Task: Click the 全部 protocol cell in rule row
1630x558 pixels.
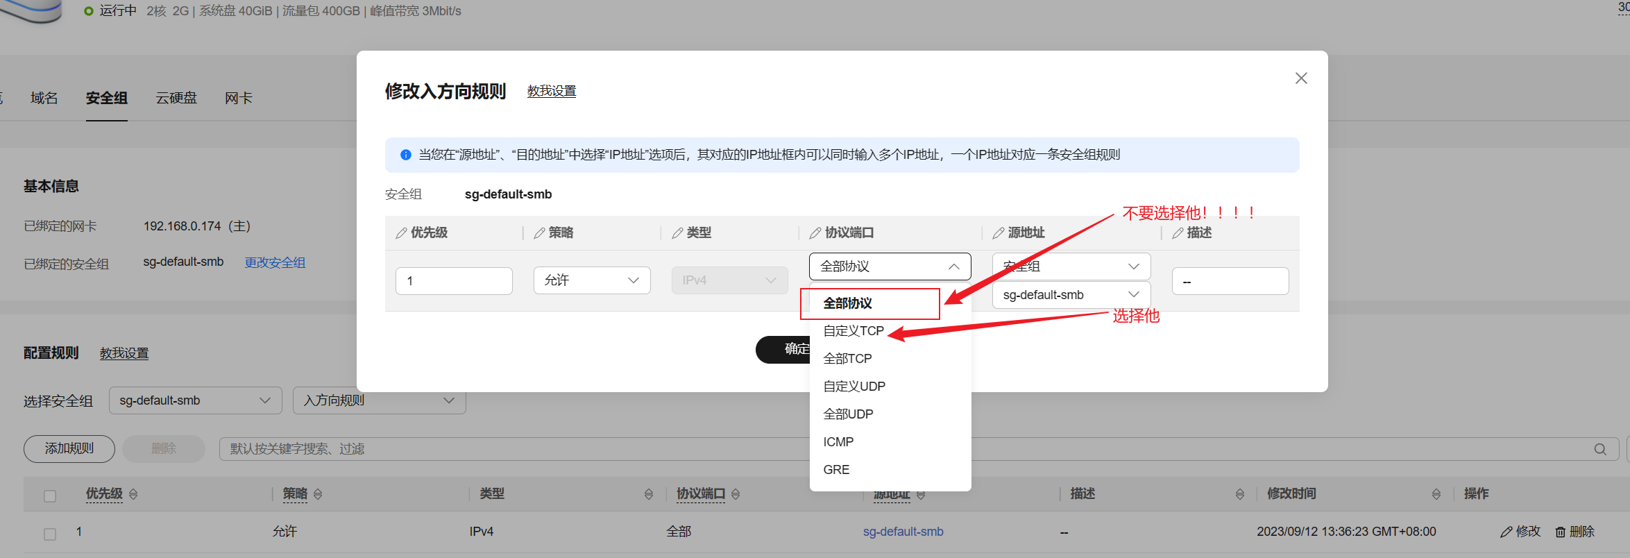Action: pyautogui.click(x=679, y=532)
